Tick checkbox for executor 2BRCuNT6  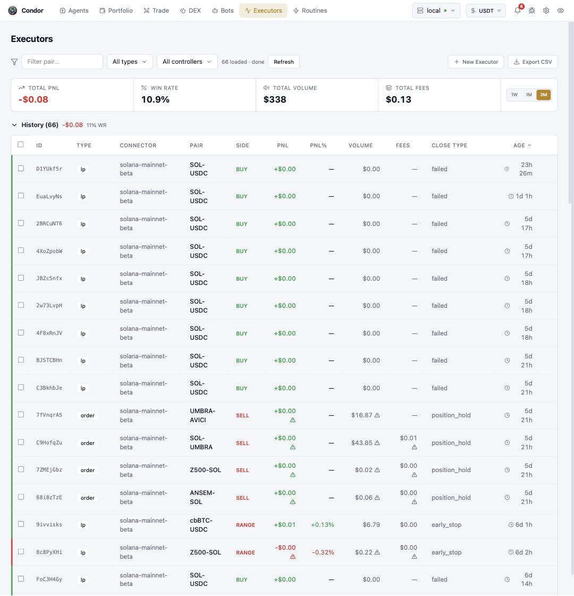coord(21,223)
